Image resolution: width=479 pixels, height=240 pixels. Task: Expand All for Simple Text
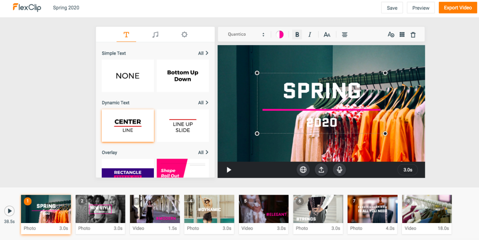click(x=203, y=53)
